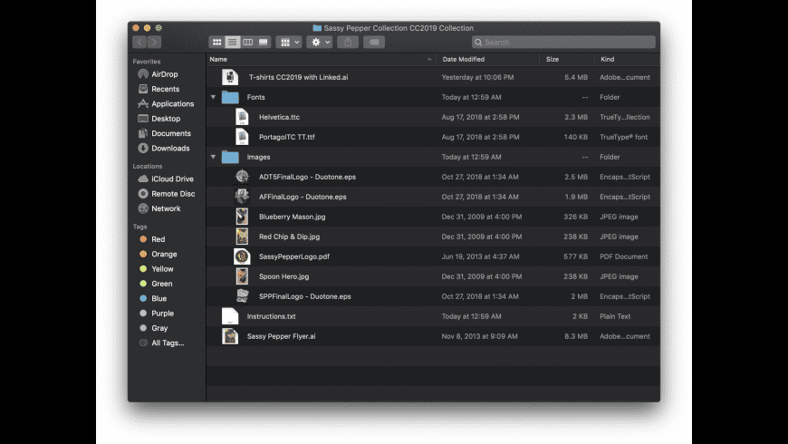
Task: Click the Edit Tags toolbar button
Action: coord(373,43)
